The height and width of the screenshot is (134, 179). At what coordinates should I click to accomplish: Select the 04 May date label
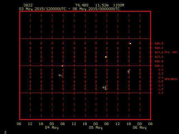pyautogui.click(x=52, y=128)
